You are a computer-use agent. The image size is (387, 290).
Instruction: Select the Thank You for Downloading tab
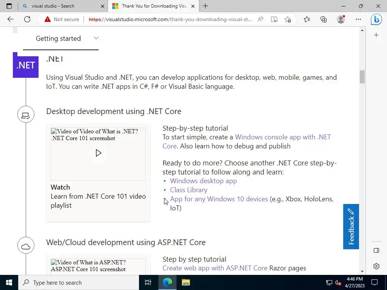click(x=154, y=6)
